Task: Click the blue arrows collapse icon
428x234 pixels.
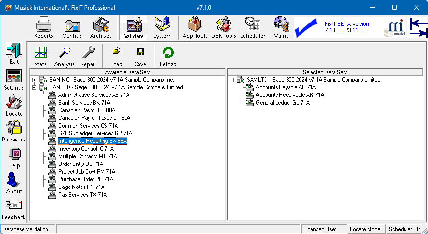Action: [419, 28]
